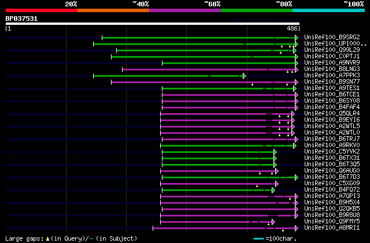The image size is (370, 243).
Task: Select the UniRef100_C5XG09 label
Action: pyautogui.click(x=332, y=184)
